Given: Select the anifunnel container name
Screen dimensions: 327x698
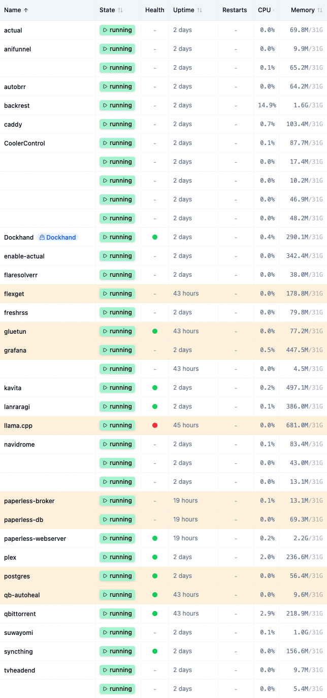Looking at the screenshot, I should pyautogui.click(x=17, y=49).
